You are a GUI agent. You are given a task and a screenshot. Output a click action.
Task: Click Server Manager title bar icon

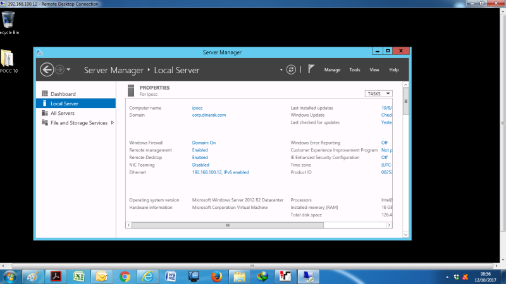(40, 52)
